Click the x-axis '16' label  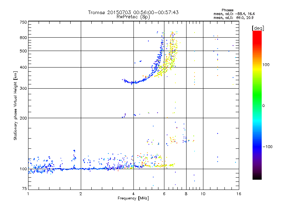coord(239,194)
